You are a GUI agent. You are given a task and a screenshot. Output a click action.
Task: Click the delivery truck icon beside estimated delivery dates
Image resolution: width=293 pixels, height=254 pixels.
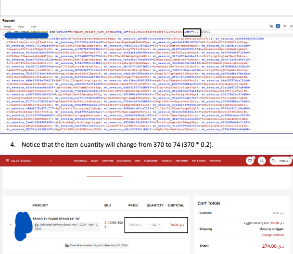37,225
